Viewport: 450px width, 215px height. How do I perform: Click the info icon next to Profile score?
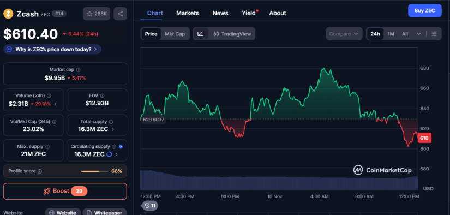point(40,171)
